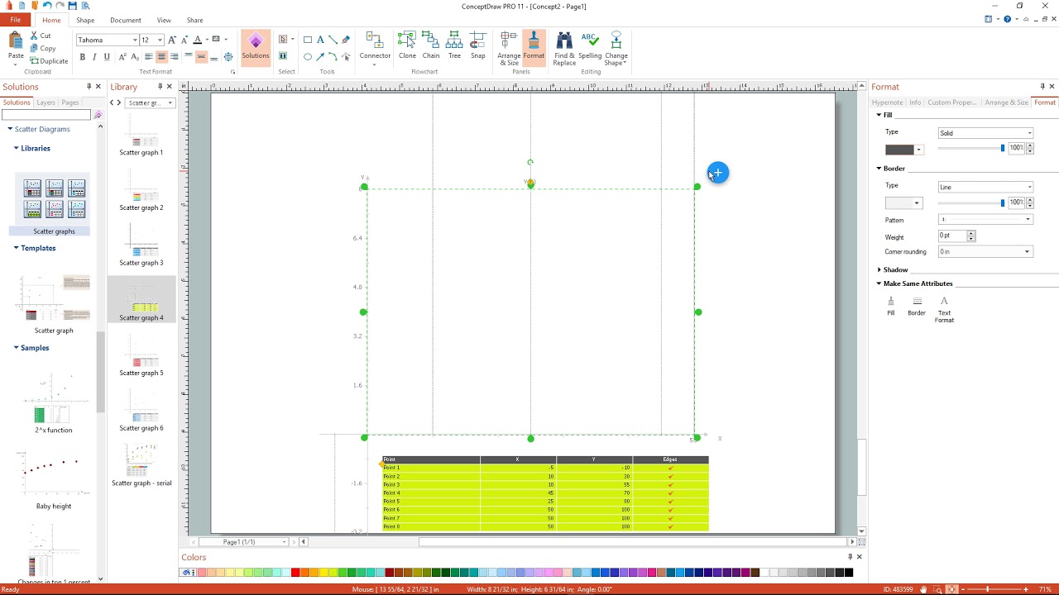Toggle center text alignment

(161, 57)
